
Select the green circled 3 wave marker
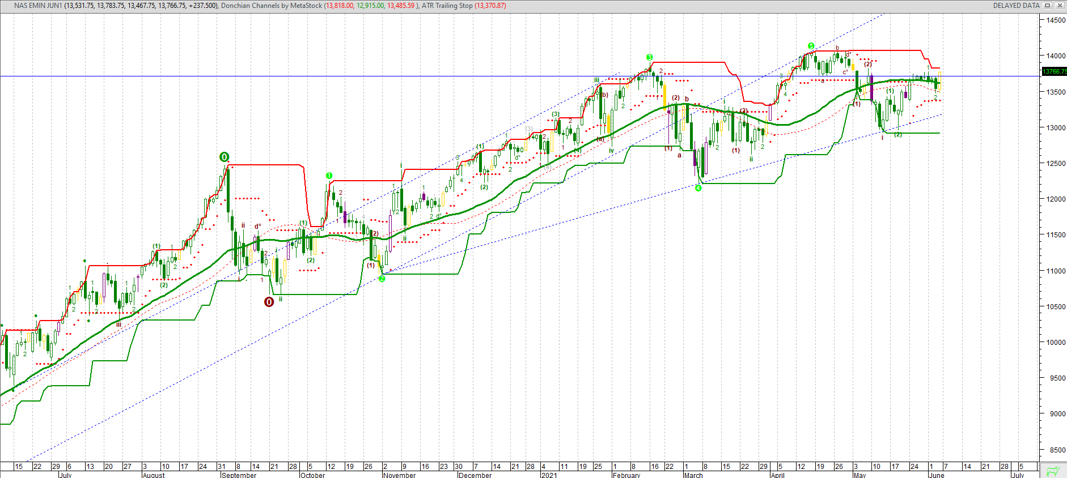click(x=650, y=57)
